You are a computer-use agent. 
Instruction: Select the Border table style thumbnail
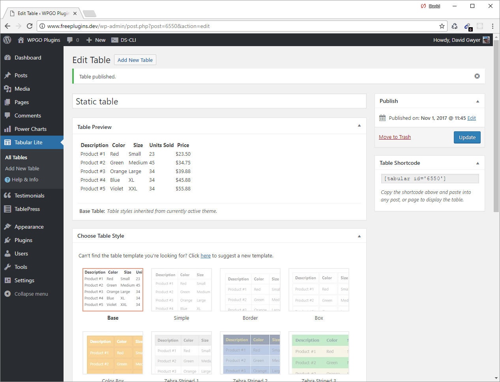click(250, 290)
